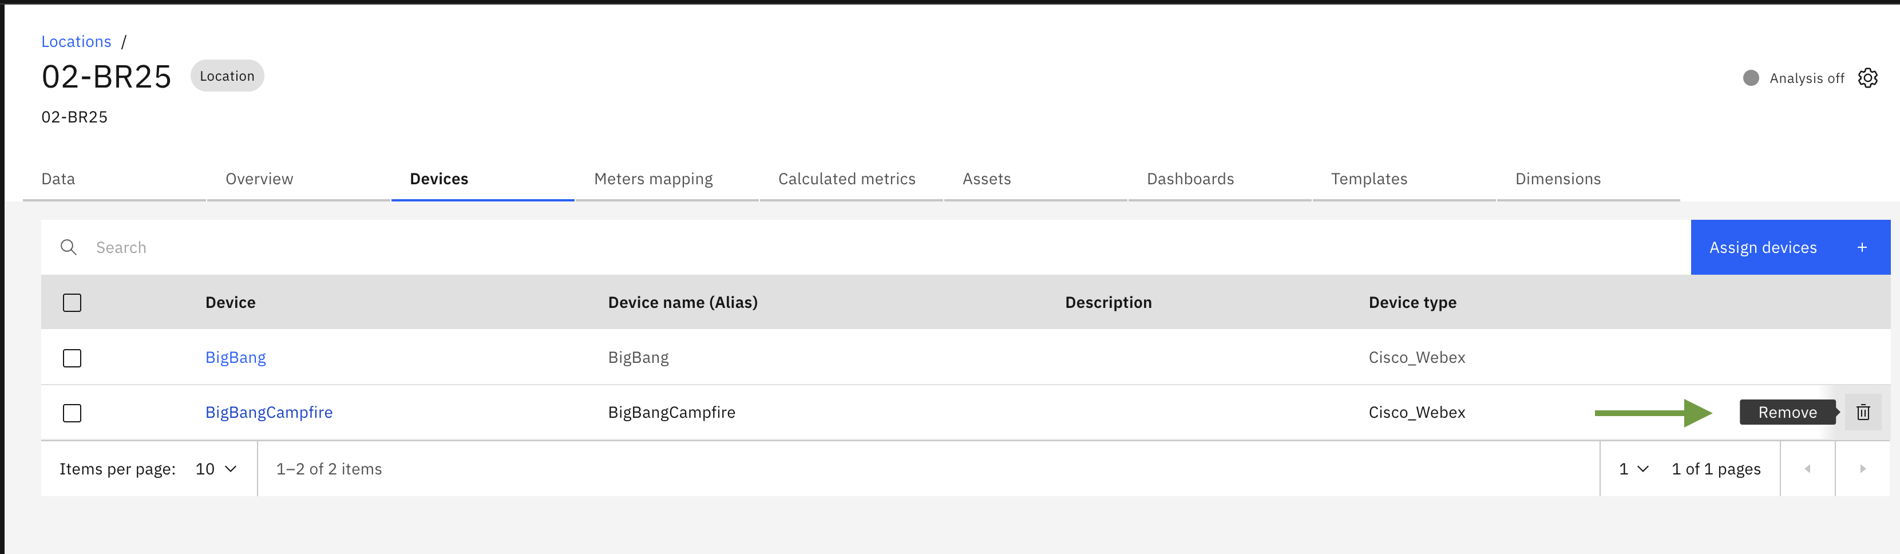
Task: Click the Location tag badge
Action: pos(227,76)
